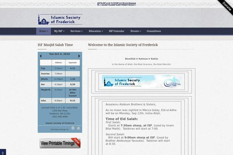
Task: Expand the Education menu
Action: [x=96, y=31]
